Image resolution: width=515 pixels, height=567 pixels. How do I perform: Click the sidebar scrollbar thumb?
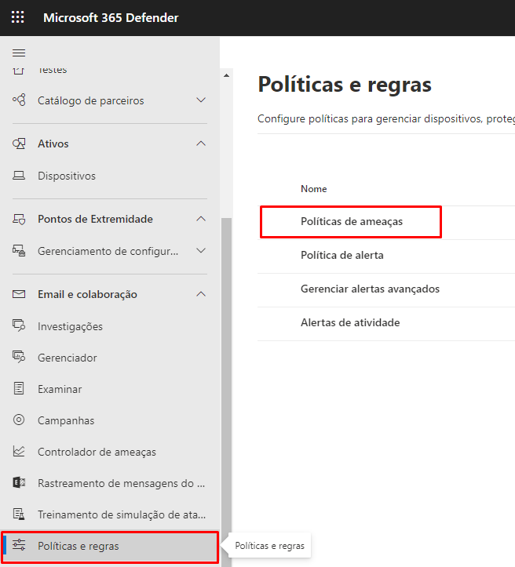click(x=227, y=392)
